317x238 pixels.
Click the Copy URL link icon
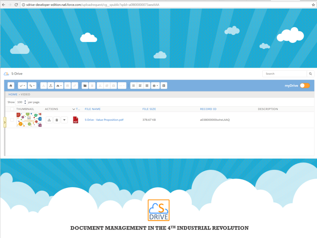coord(75,85)
